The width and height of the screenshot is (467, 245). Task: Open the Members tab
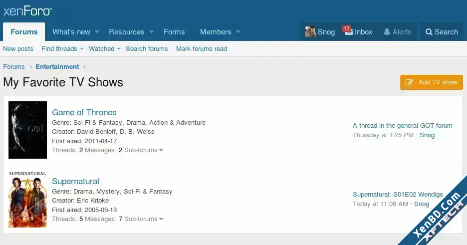216,32
